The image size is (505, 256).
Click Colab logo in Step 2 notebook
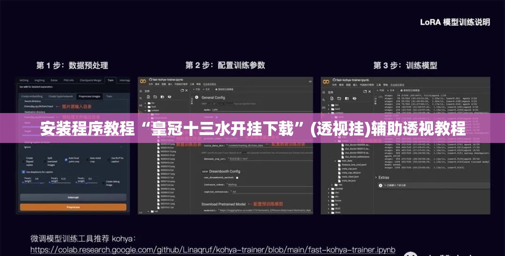pos(143,82)
